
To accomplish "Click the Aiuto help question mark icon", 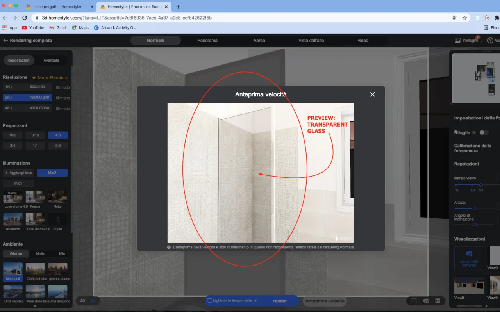I will point(490,41).
